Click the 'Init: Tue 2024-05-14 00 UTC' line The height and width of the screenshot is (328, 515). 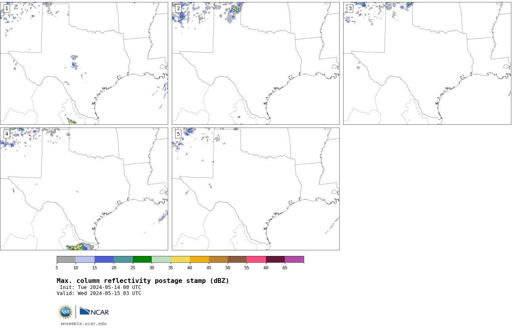point(100,287)
